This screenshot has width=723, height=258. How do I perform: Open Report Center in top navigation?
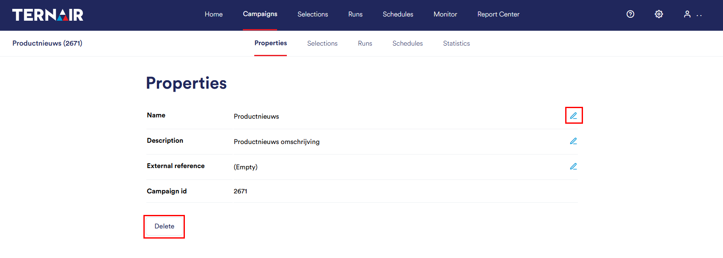[498, 14]
